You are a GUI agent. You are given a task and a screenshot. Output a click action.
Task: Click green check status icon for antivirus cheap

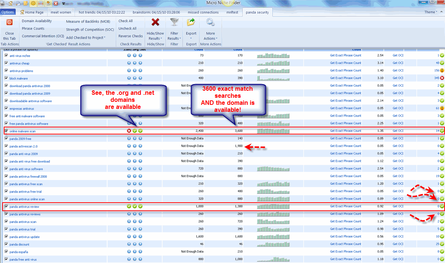[442, 63]
